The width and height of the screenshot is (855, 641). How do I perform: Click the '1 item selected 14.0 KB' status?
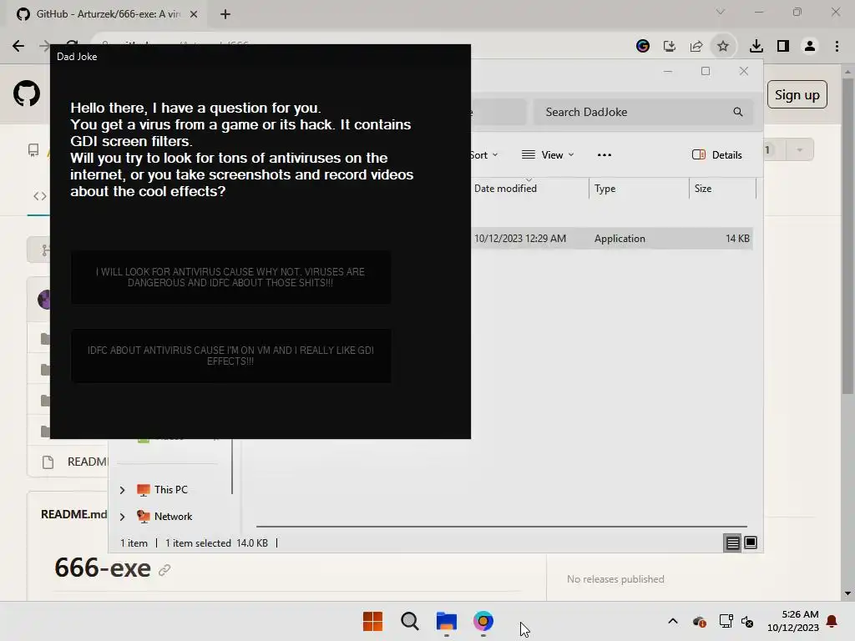(216, 543)
